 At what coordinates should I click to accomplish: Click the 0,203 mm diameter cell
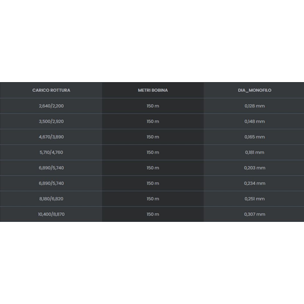pyautogui.click(x=255, y=168)
